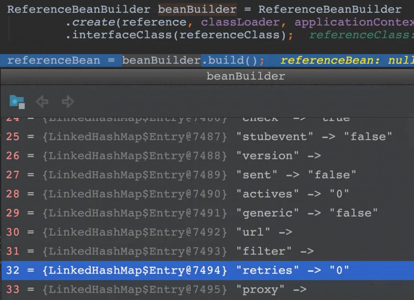Click the "0" value of actives entry

339,194
